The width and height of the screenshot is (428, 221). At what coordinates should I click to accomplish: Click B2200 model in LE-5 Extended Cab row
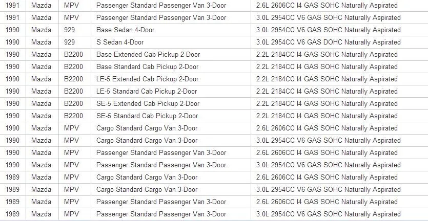(x=75, y=79)
